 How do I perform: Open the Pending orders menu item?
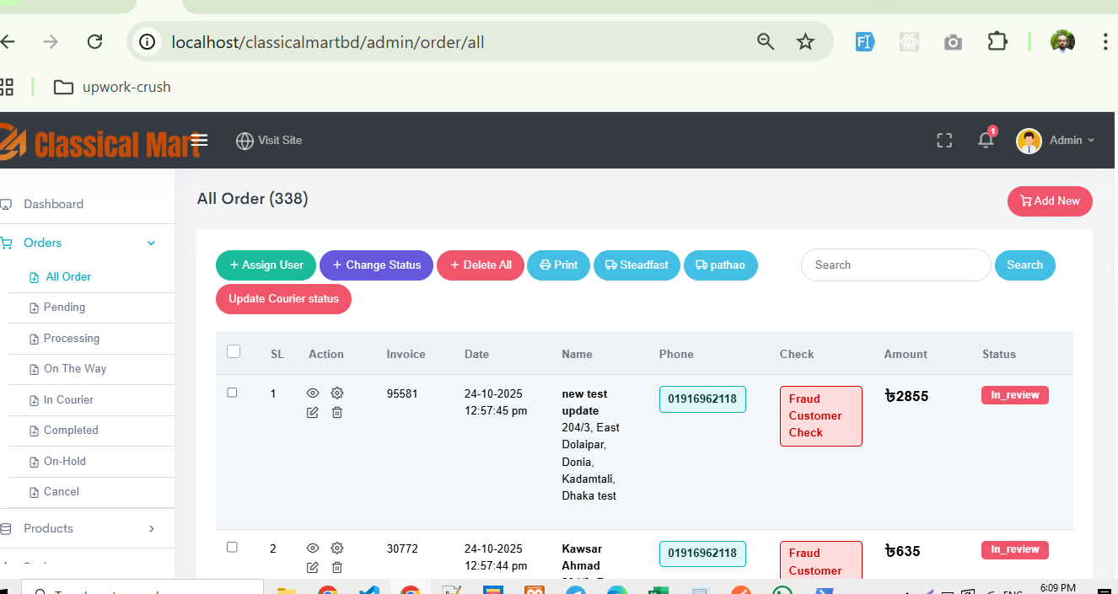pyautogui.click(x=64, y=308)
